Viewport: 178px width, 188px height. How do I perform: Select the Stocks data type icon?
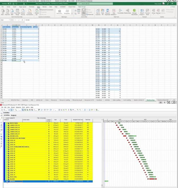pyautogui.click(x=60, y=12)
